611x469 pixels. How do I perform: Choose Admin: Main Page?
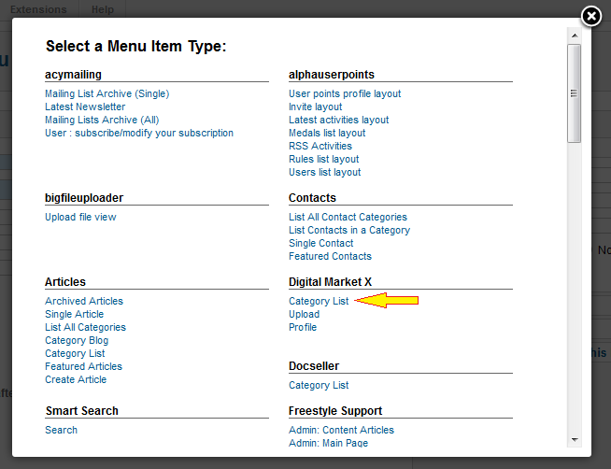[x=329, y=443]
